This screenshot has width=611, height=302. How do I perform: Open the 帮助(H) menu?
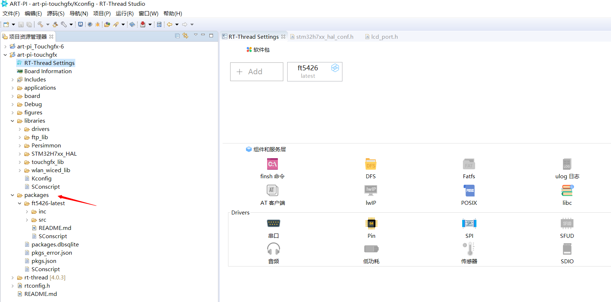(x=173, y=13)
